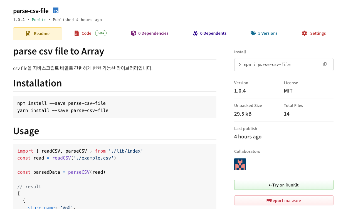Click the Collaborators label
Viewport: 363px width, 209px height.
click(x=247, y=151)
